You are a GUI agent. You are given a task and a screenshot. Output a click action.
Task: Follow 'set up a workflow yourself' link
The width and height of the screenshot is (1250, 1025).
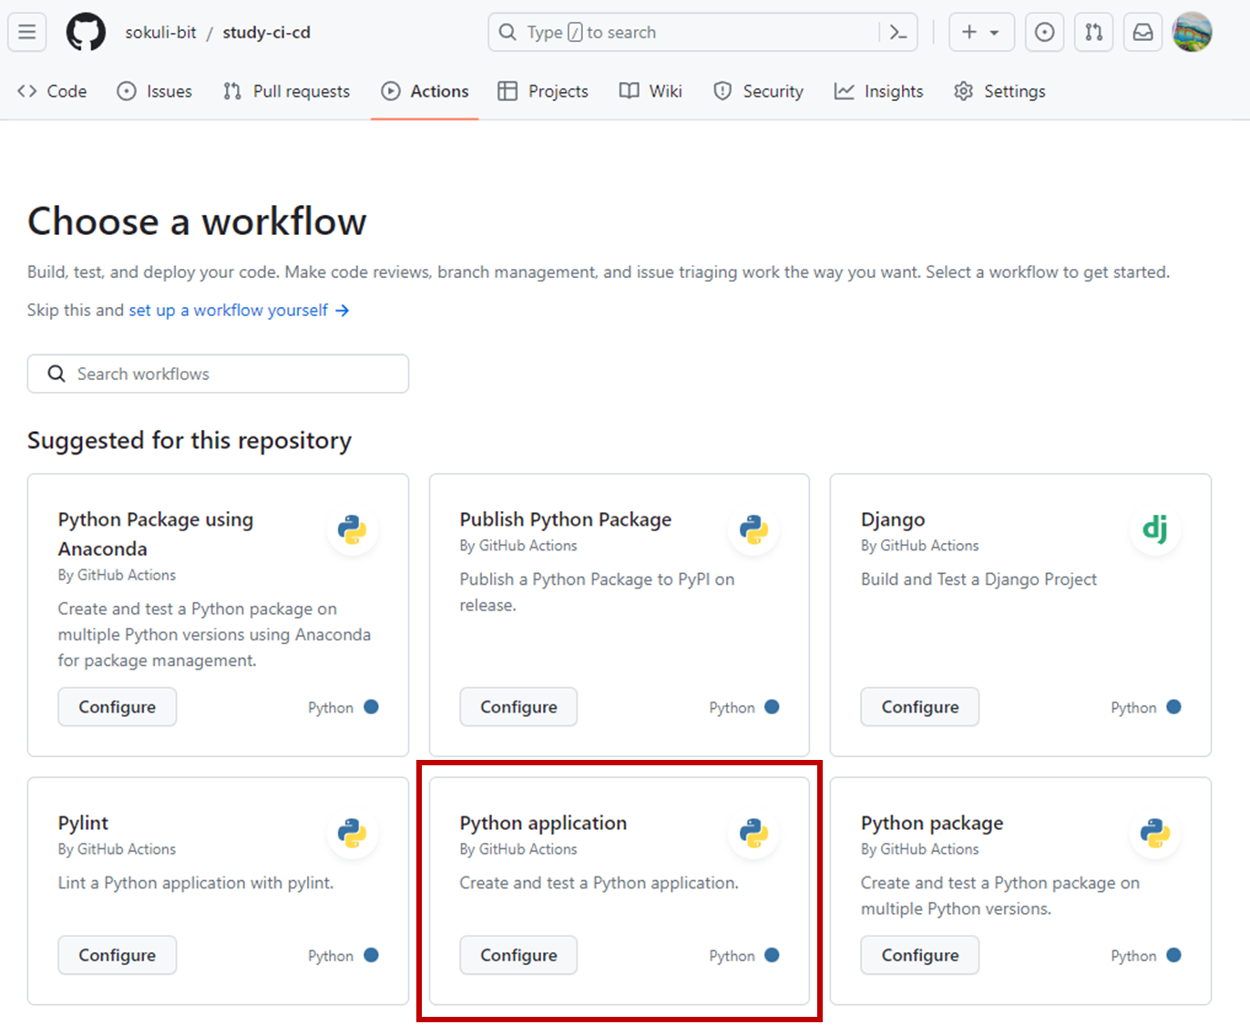point(239,310)
